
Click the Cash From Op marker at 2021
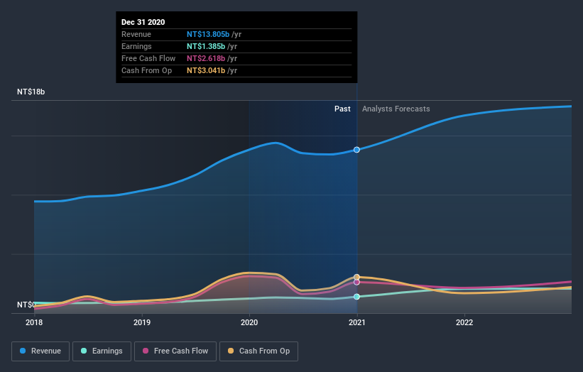pyautogui.click(x=356, y=277)
